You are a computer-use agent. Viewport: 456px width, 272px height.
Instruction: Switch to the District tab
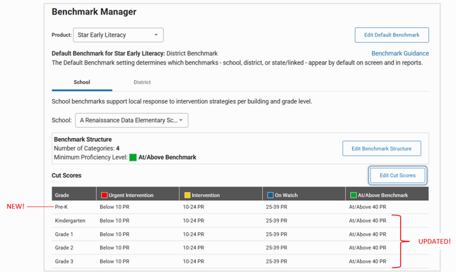pos(142,82)
